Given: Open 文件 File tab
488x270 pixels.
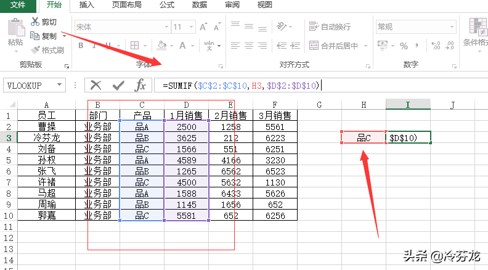Looking at the screenshot, I should point(18,6).
